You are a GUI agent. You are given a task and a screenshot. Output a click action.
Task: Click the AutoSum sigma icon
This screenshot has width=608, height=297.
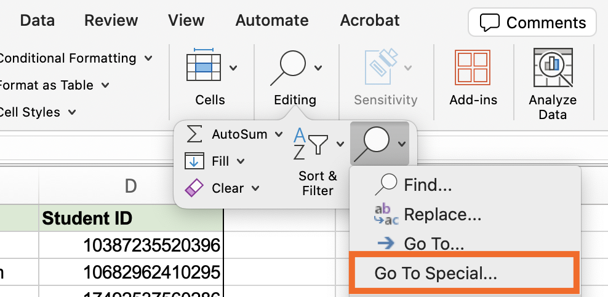[x=194, y=134]
